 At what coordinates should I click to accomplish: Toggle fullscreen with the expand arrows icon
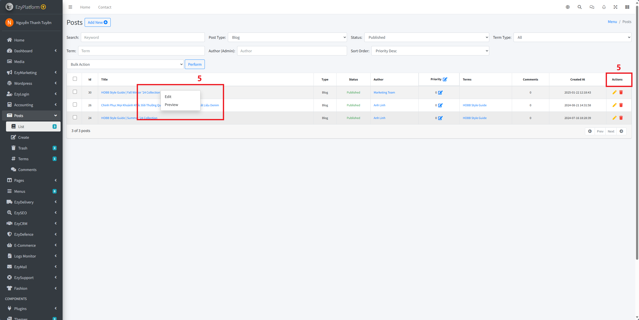[x=615, y=7]
